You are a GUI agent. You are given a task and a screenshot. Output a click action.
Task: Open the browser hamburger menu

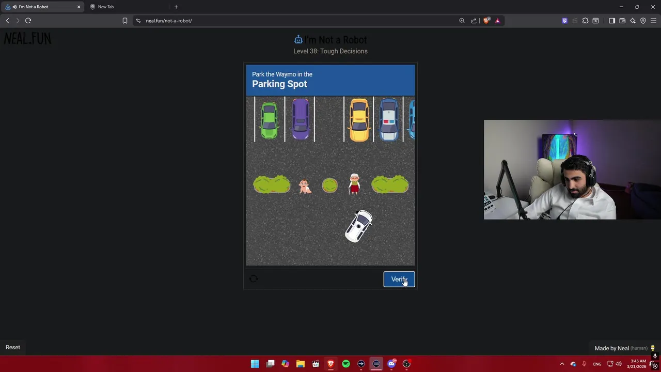point(653,21)
